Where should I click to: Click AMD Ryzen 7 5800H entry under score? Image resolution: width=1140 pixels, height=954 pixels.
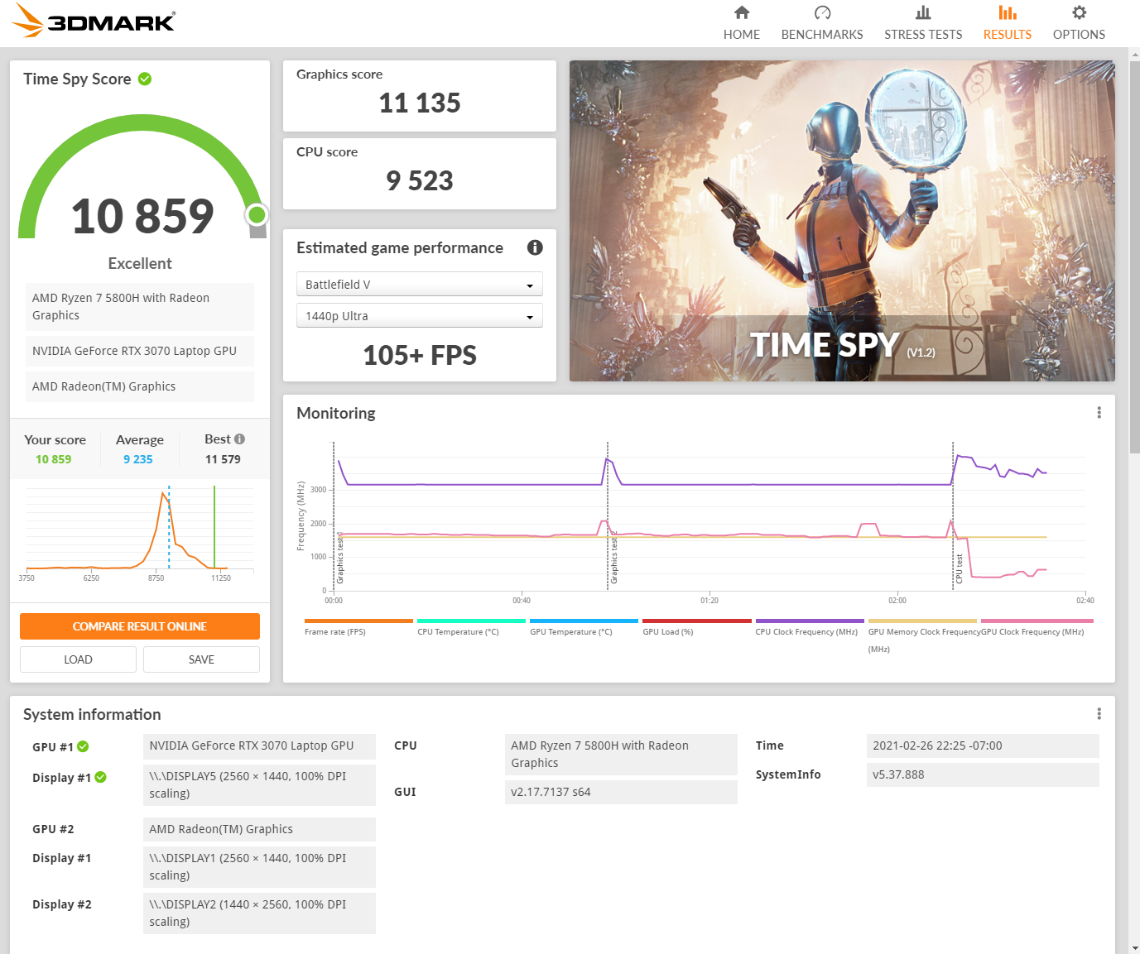point(140,307)
